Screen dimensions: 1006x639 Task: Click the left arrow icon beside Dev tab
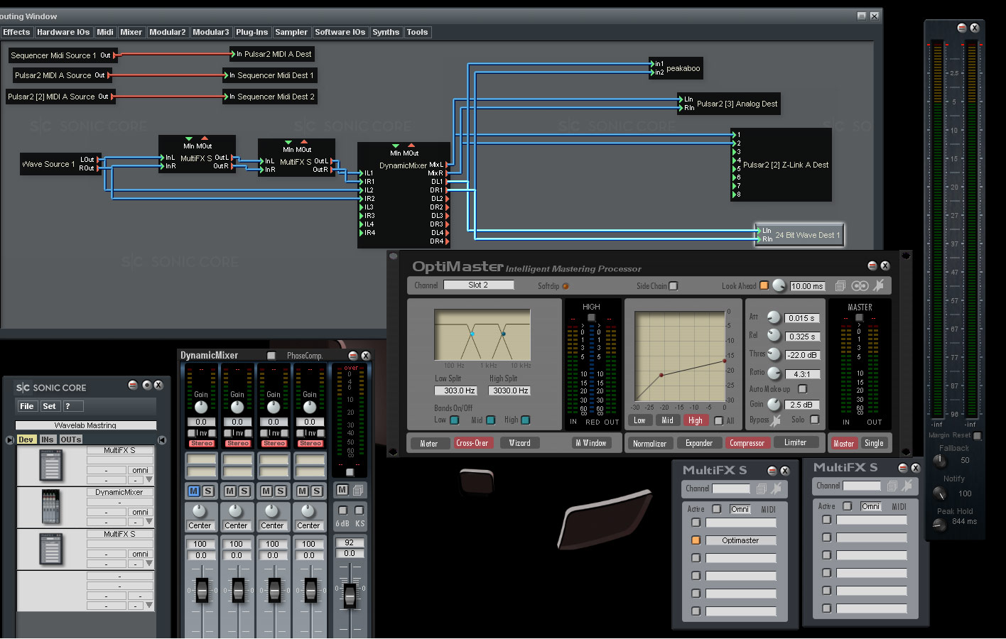point(9,439)
